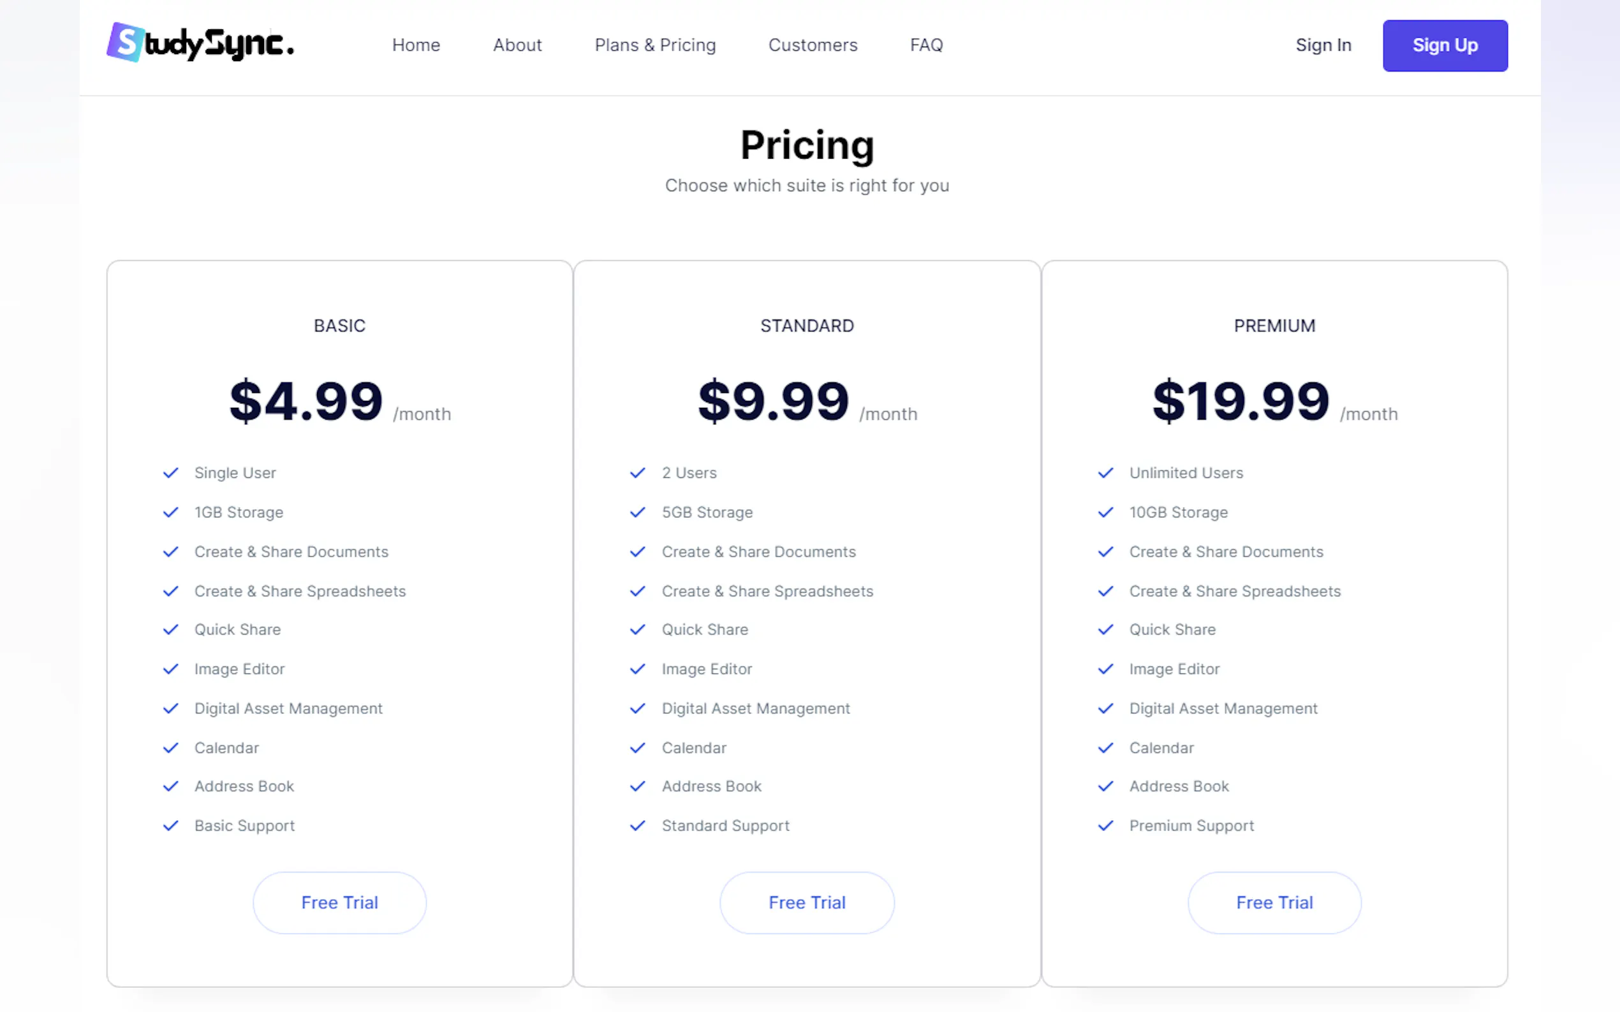Image resolution: width=1620 pixels, height=1012 pixels.
Task: Go to the About page
Action: click(517, 45)
